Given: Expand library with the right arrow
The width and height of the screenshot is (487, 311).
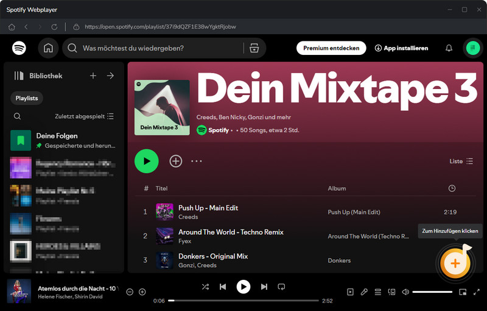Looking at the screenshot, I should 110,76.
